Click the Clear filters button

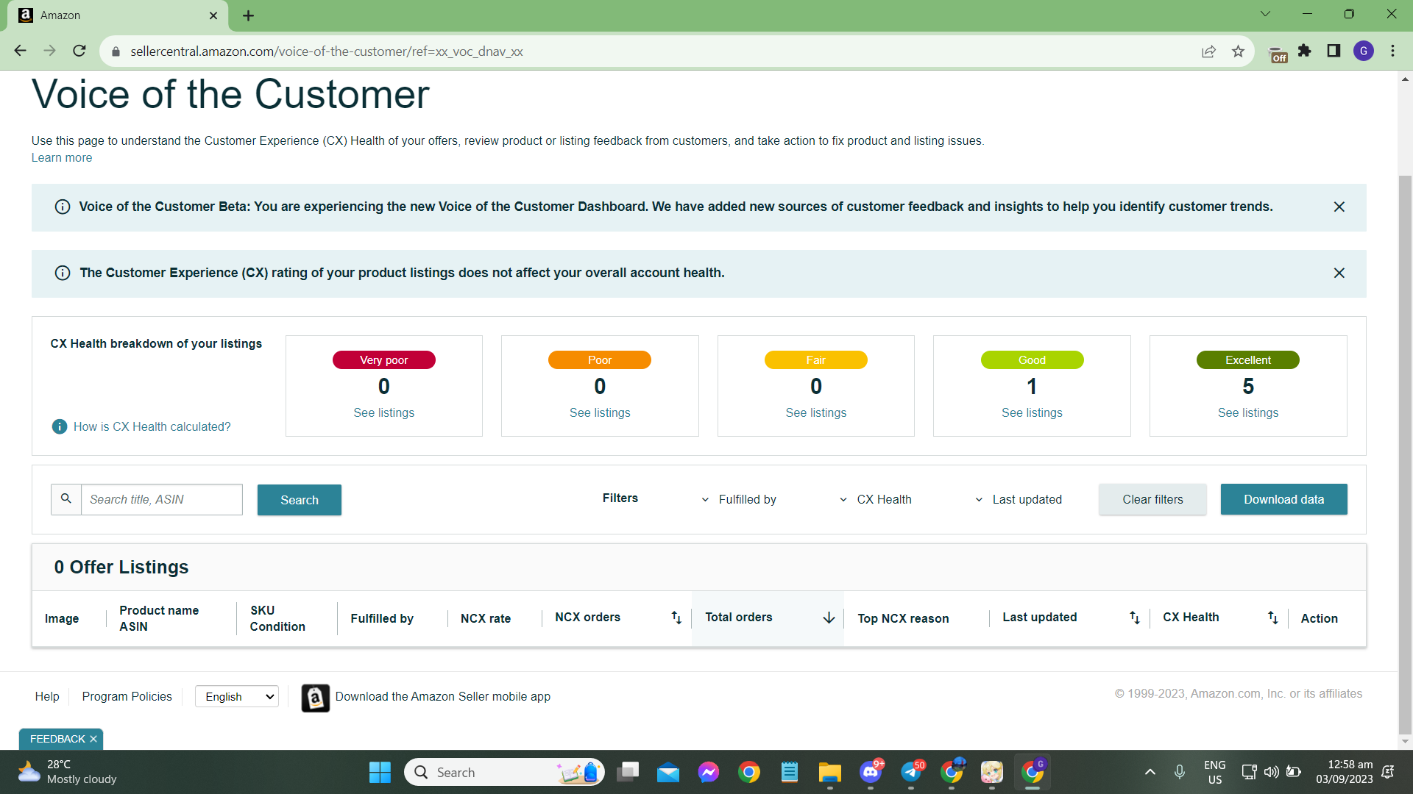(1152, 499)
